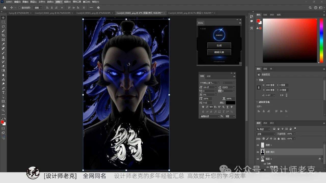Collapse the 变换 section in Properties
Screen dimensions: 326x183
pyautogui.click(x=257, y=80)
